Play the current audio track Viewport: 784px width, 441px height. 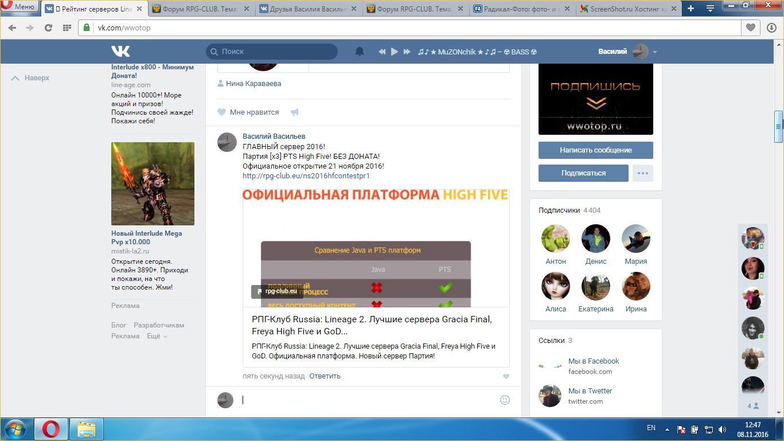pos(395,52)
